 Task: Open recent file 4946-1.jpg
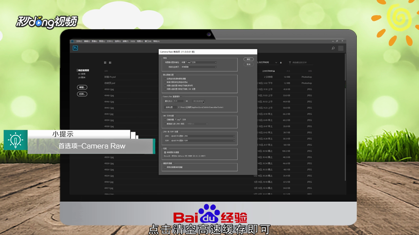click(109, 102)
